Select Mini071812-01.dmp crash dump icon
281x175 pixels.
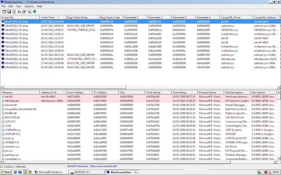tap(3, 26)
